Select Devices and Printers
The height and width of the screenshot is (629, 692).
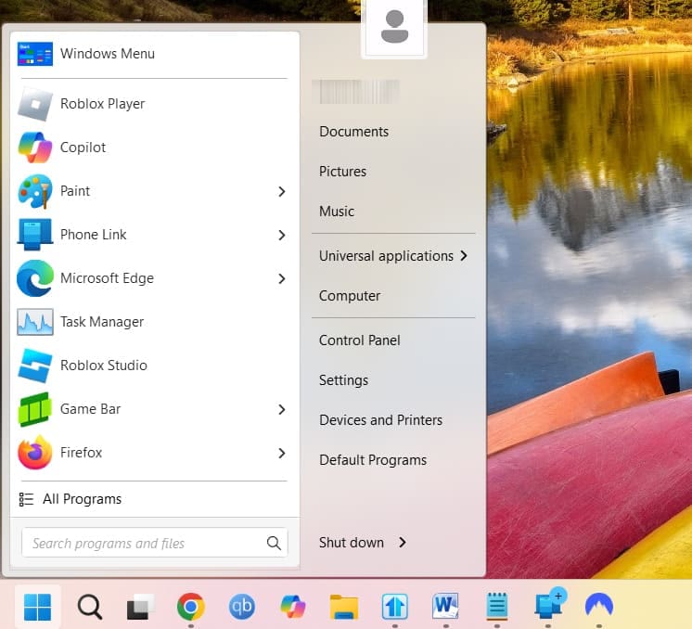[380, 420]
